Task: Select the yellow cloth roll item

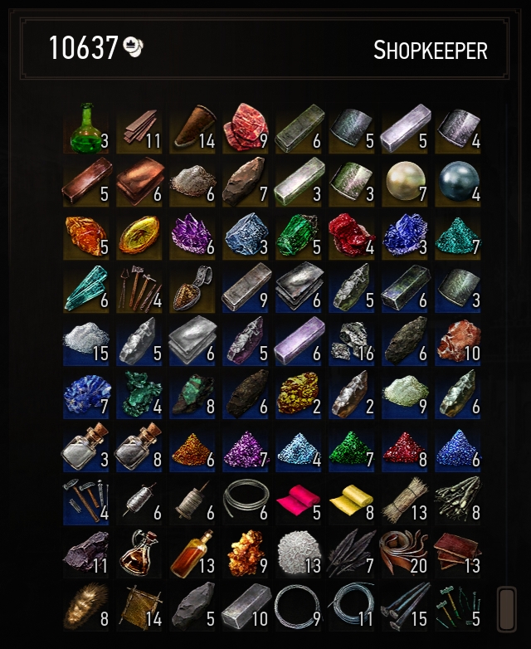Action: pyautogui.click(x=351, y=500)
